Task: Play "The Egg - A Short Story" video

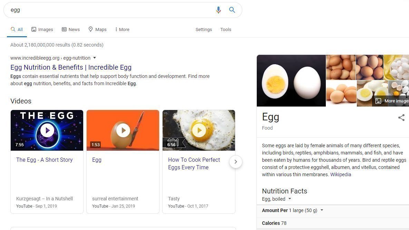Action: (x=47, y=130)
